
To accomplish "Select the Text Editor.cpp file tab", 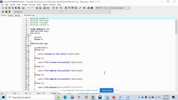I will click(x=29, y=15).
